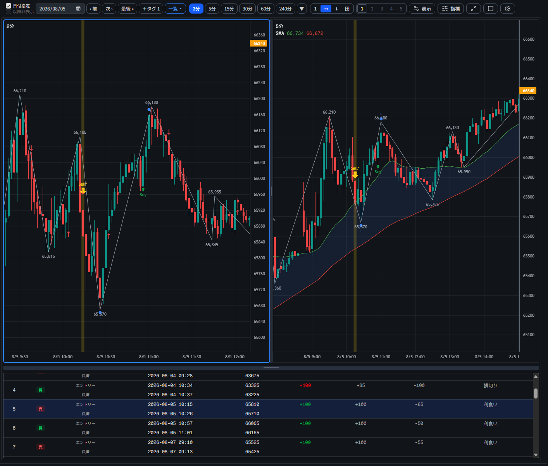Click the square window layout icon
This screenshot has height=466, width=548.
pos(491,9)
